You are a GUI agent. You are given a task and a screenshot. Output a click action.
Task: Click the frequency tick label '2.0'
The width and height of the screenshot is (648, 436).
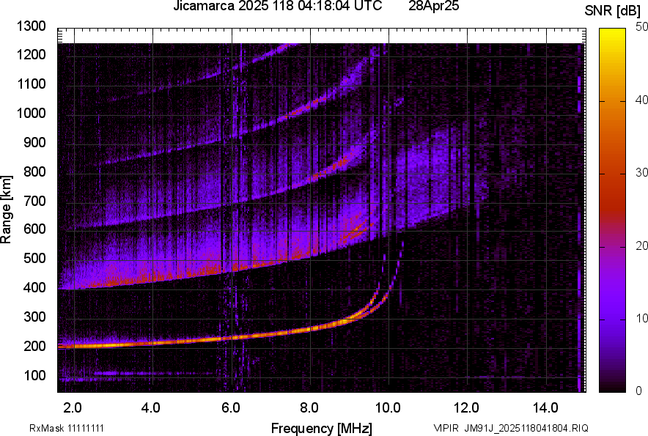tap(73, 408)
